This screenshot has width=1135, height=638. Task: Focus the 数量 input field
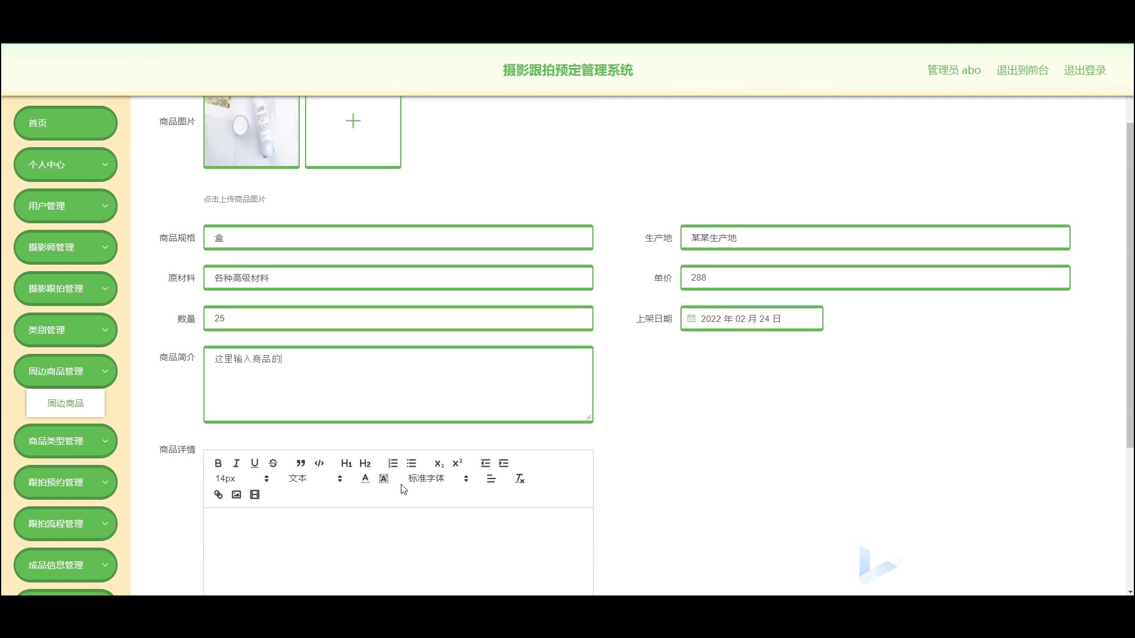398,318
